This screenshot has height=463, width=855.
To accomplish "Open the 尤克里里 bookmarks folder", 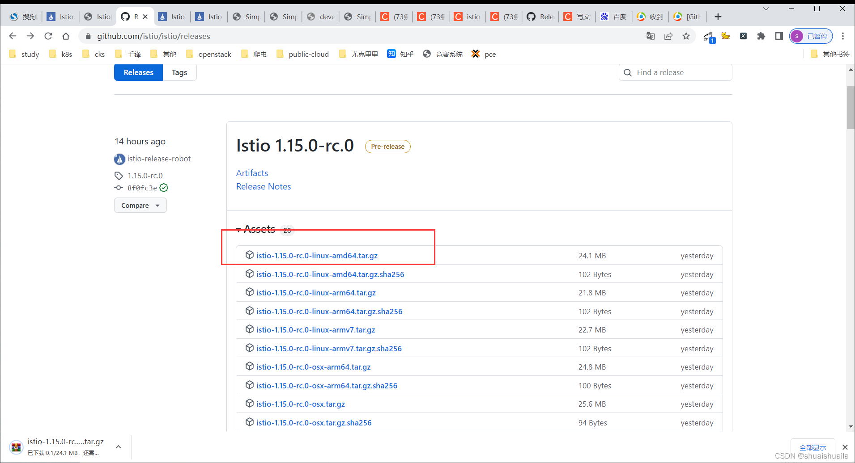I will 359,54.
